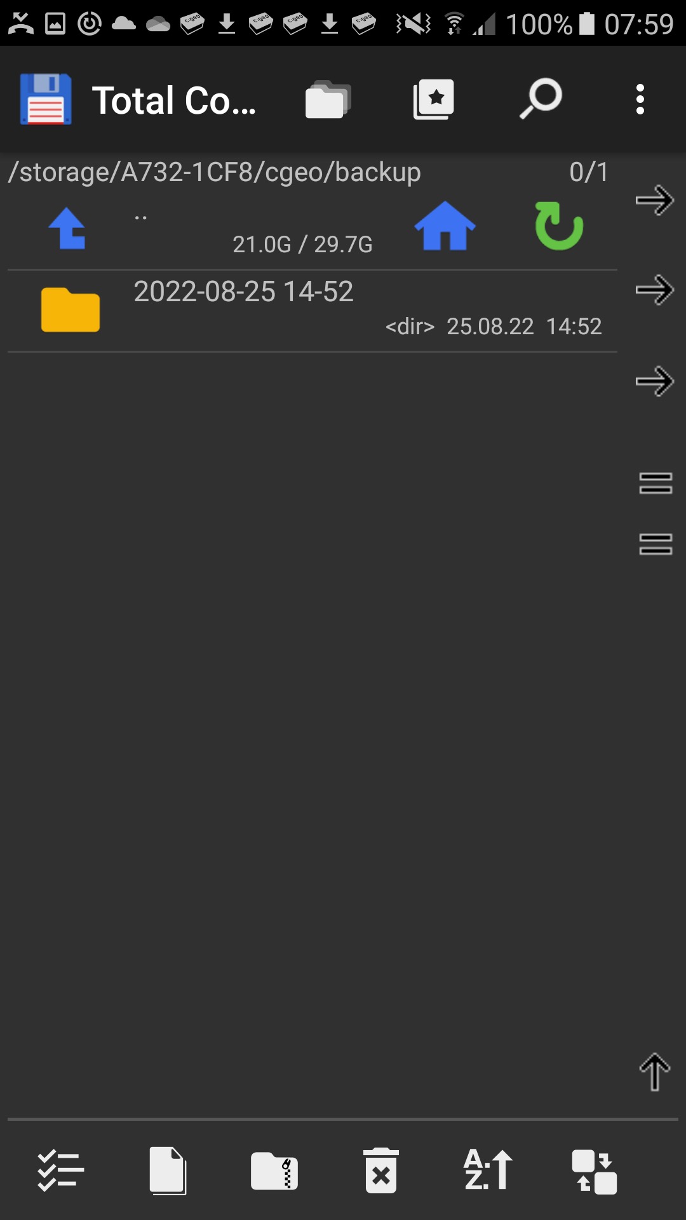Jump to top with up arrow button
The image size is (686, 1220).
click(655, 1073)
